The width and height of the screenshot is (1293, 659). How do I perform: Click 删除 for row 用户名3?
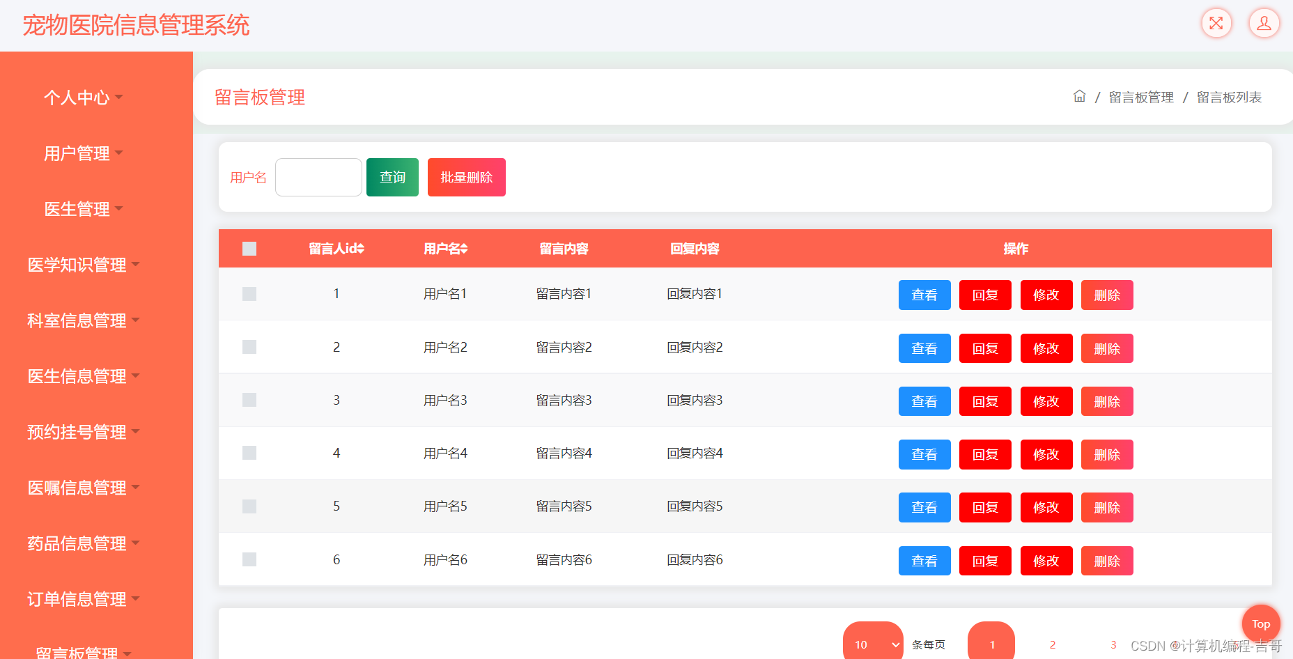tap(1107, 401)
